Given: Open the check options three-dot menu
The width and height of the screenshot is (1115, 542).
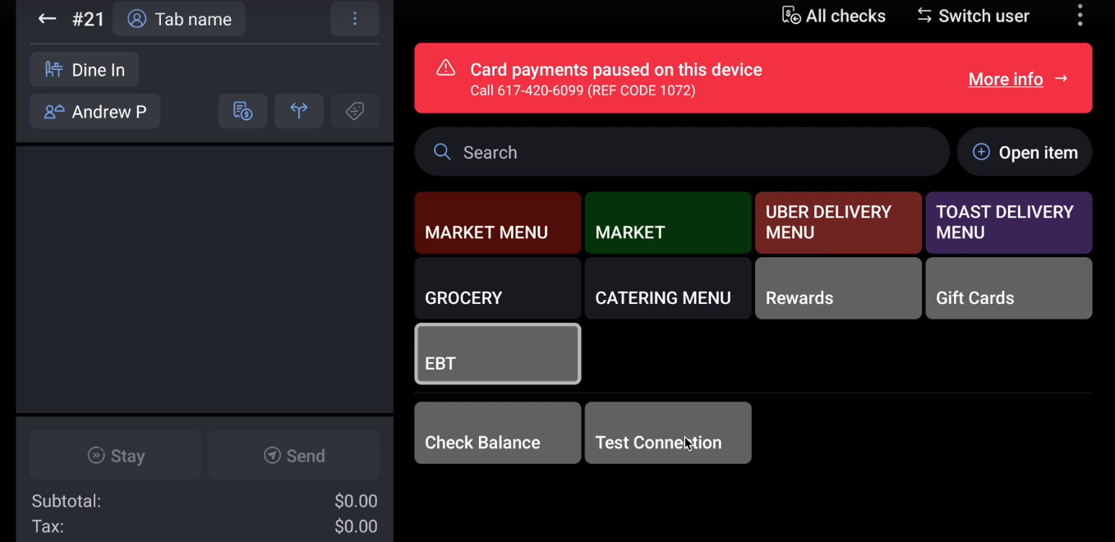Looking at the screenshot, I should click(x=355, y=19).
